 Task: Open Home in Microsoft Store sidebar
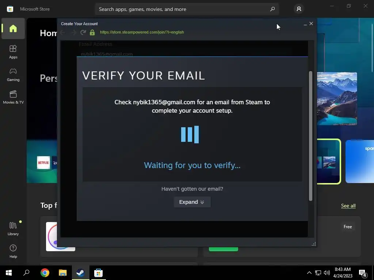coord(13,28)
